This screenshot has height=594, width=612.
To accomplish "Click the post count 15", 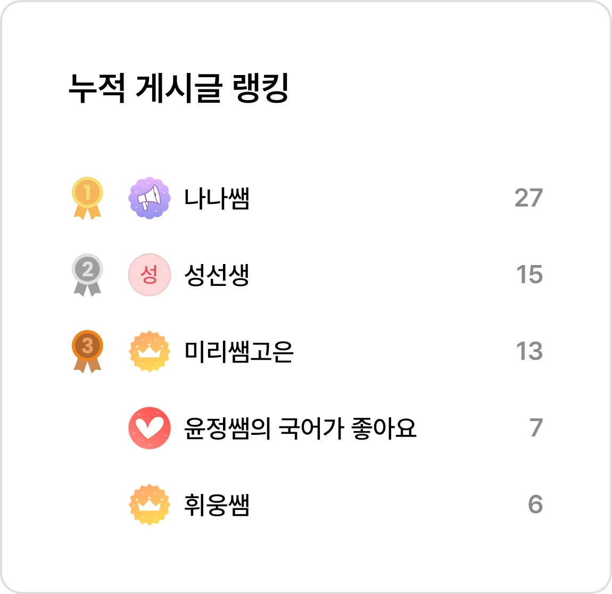I will 530,274.
